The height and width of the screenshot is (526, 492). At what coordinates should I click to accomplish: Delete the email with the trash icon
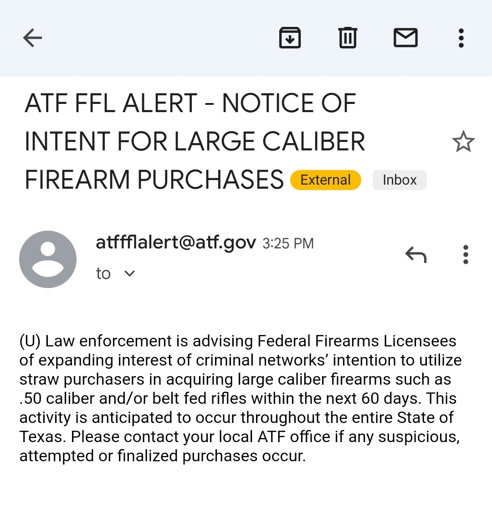coord(348,38)
